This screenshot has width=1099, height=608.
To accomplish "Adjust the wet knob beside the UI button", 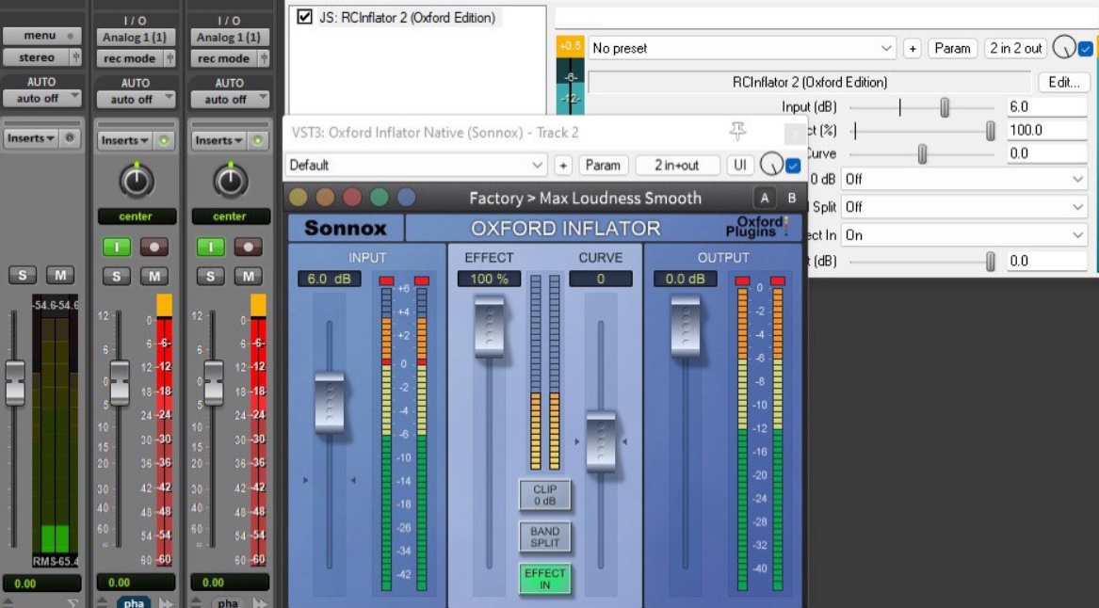I will point(771,165).
